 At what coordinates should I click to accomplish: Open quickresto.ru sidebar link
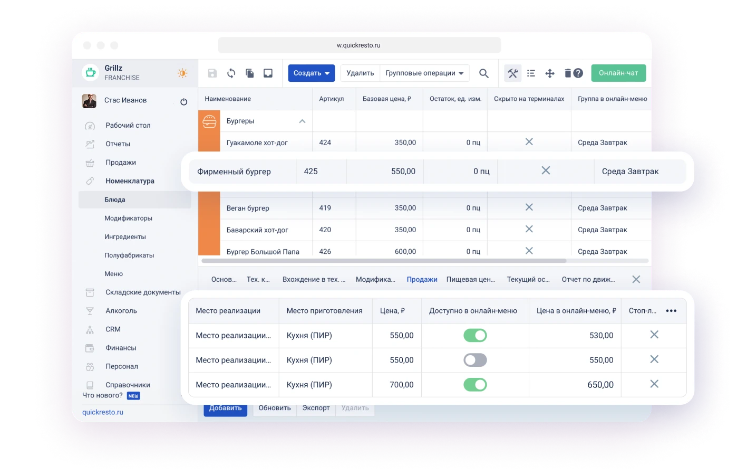pos(103,412)
